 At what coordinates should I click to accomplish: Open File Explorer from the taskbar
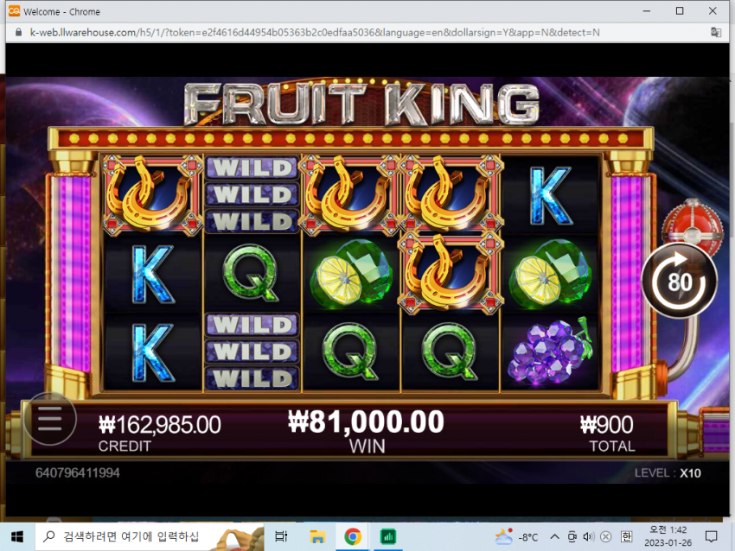point(317,536)
